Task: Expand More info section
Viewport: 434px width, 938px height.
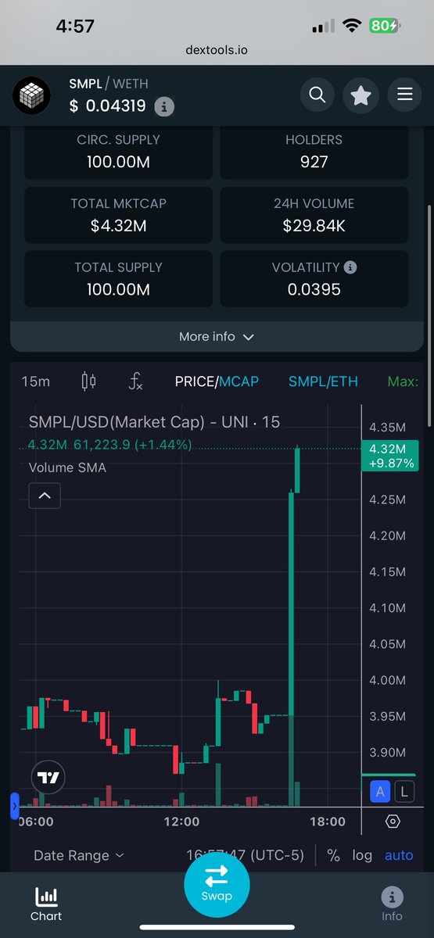Action: (217, 337)
